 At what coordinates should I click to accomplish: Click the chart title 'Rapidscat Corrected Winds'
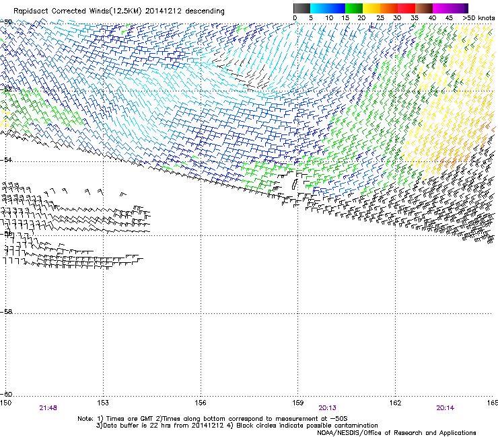61,11
